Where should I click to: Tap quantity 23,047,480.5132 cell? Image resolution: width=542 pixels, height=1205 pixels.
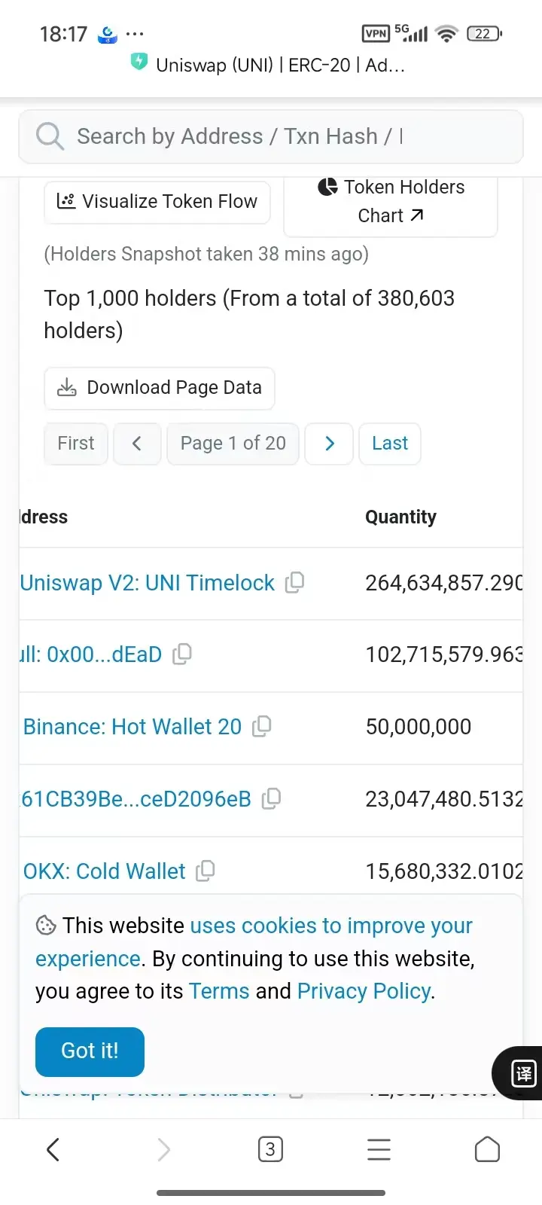point(444,799)
